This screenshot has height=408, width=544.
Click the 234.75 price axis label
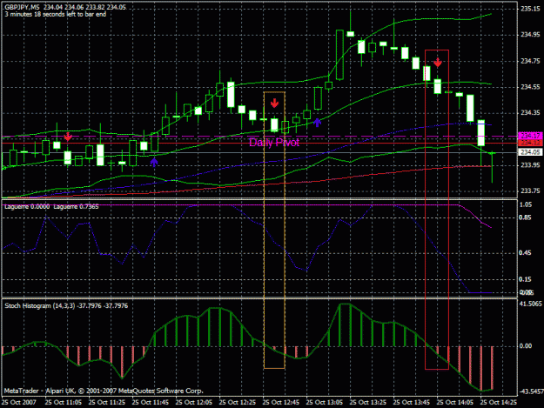coord(530,61)
